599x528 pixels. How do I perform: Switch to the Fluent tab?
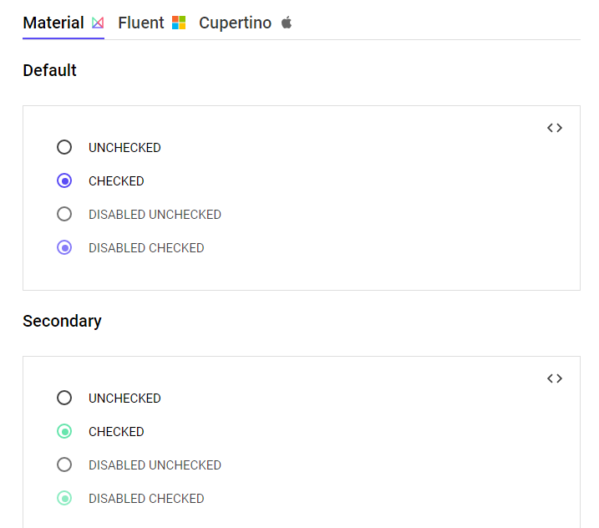click(141, 23)
